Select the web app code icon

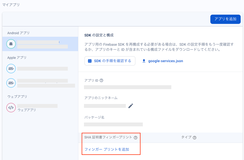pos(11,108)
